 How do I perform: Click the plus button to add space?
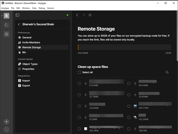click(6, 122)
